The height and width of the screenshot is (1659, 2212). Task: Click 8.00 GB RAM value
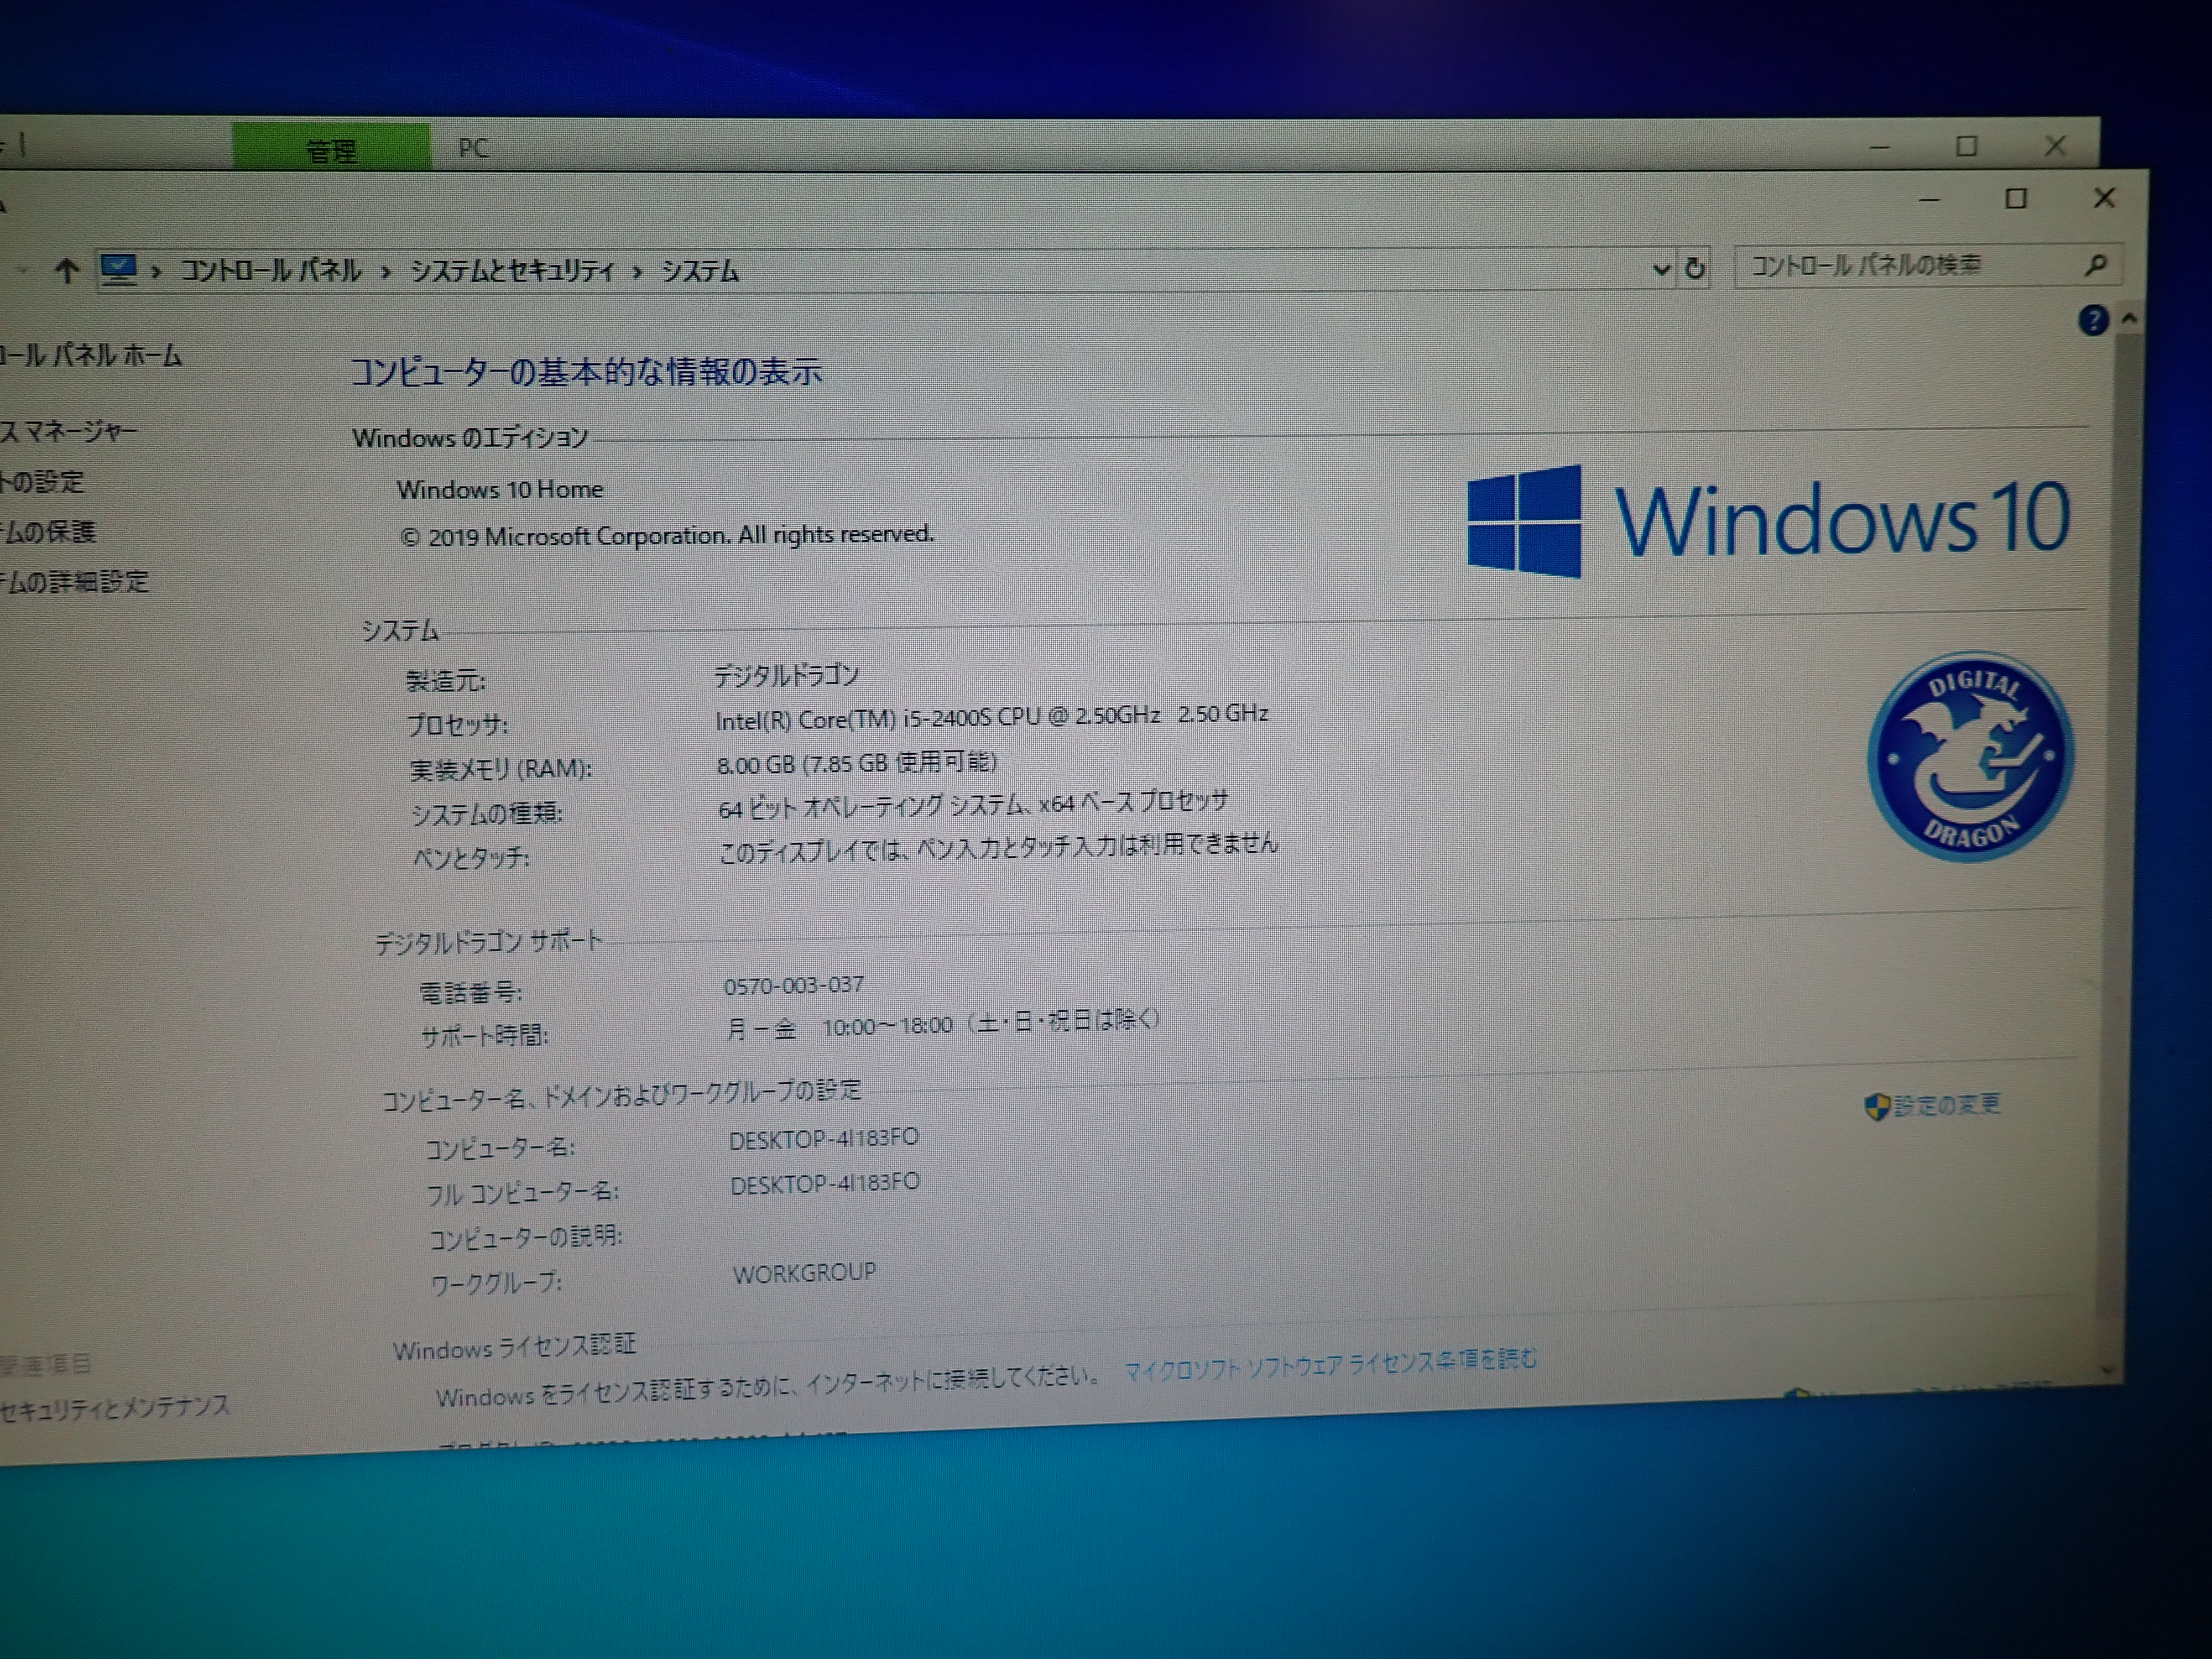[x=856, y=763]
